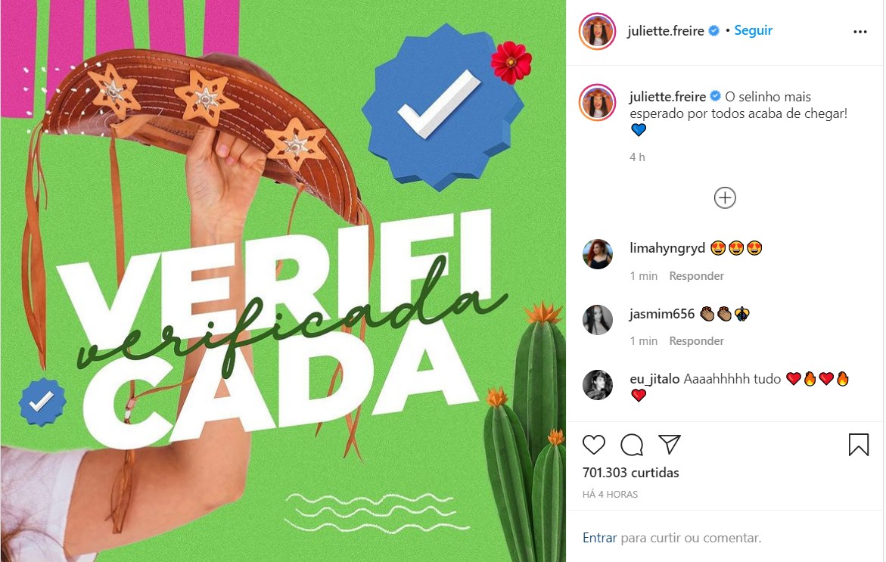Save post with the bookmark icon
Image resolution: width=886 pixels, height=562 pixels.
(x=858, y=445)
